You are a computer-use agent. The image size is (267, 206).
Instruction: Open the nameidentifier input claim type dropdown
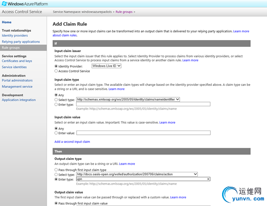pyautogui.click(x=128, y=99)
